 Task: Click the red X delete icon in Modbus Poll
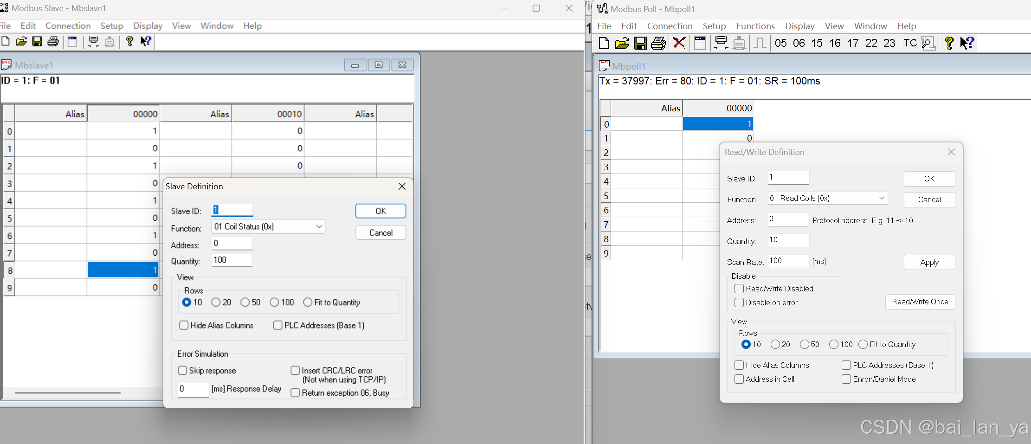click(x=679, y=43)
